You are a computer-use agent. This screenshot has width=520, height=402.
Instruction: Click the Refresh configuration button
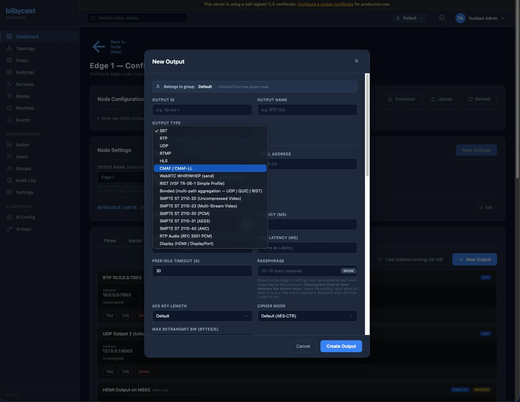pos(479,99)
